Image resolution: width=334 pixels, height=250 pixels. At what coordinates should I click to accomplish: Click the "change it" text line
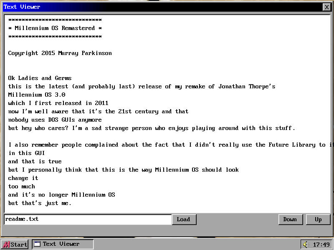pos(23,178)
